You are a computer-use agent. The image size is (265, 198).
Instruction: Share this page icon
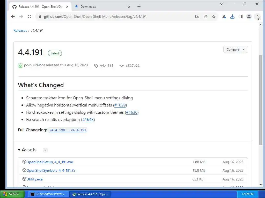[205, 16]
